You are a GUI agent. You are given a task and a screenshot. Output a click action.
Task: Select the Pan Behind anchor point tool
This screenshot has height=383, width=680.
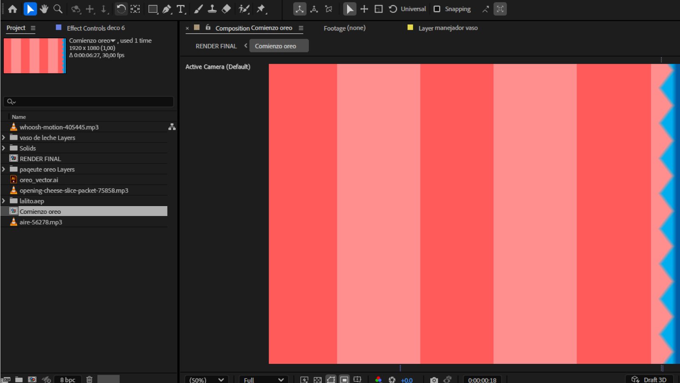tap(135, 9)
